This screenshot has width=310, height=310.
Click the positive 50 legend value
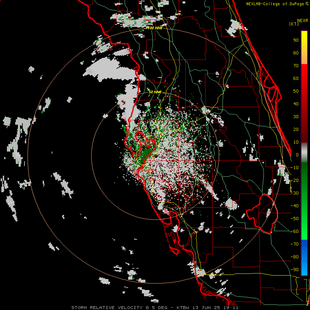(296, 91)
